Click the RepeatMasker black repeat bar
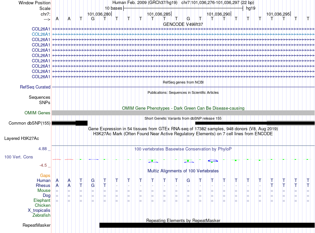 click(x=207, y=225)
